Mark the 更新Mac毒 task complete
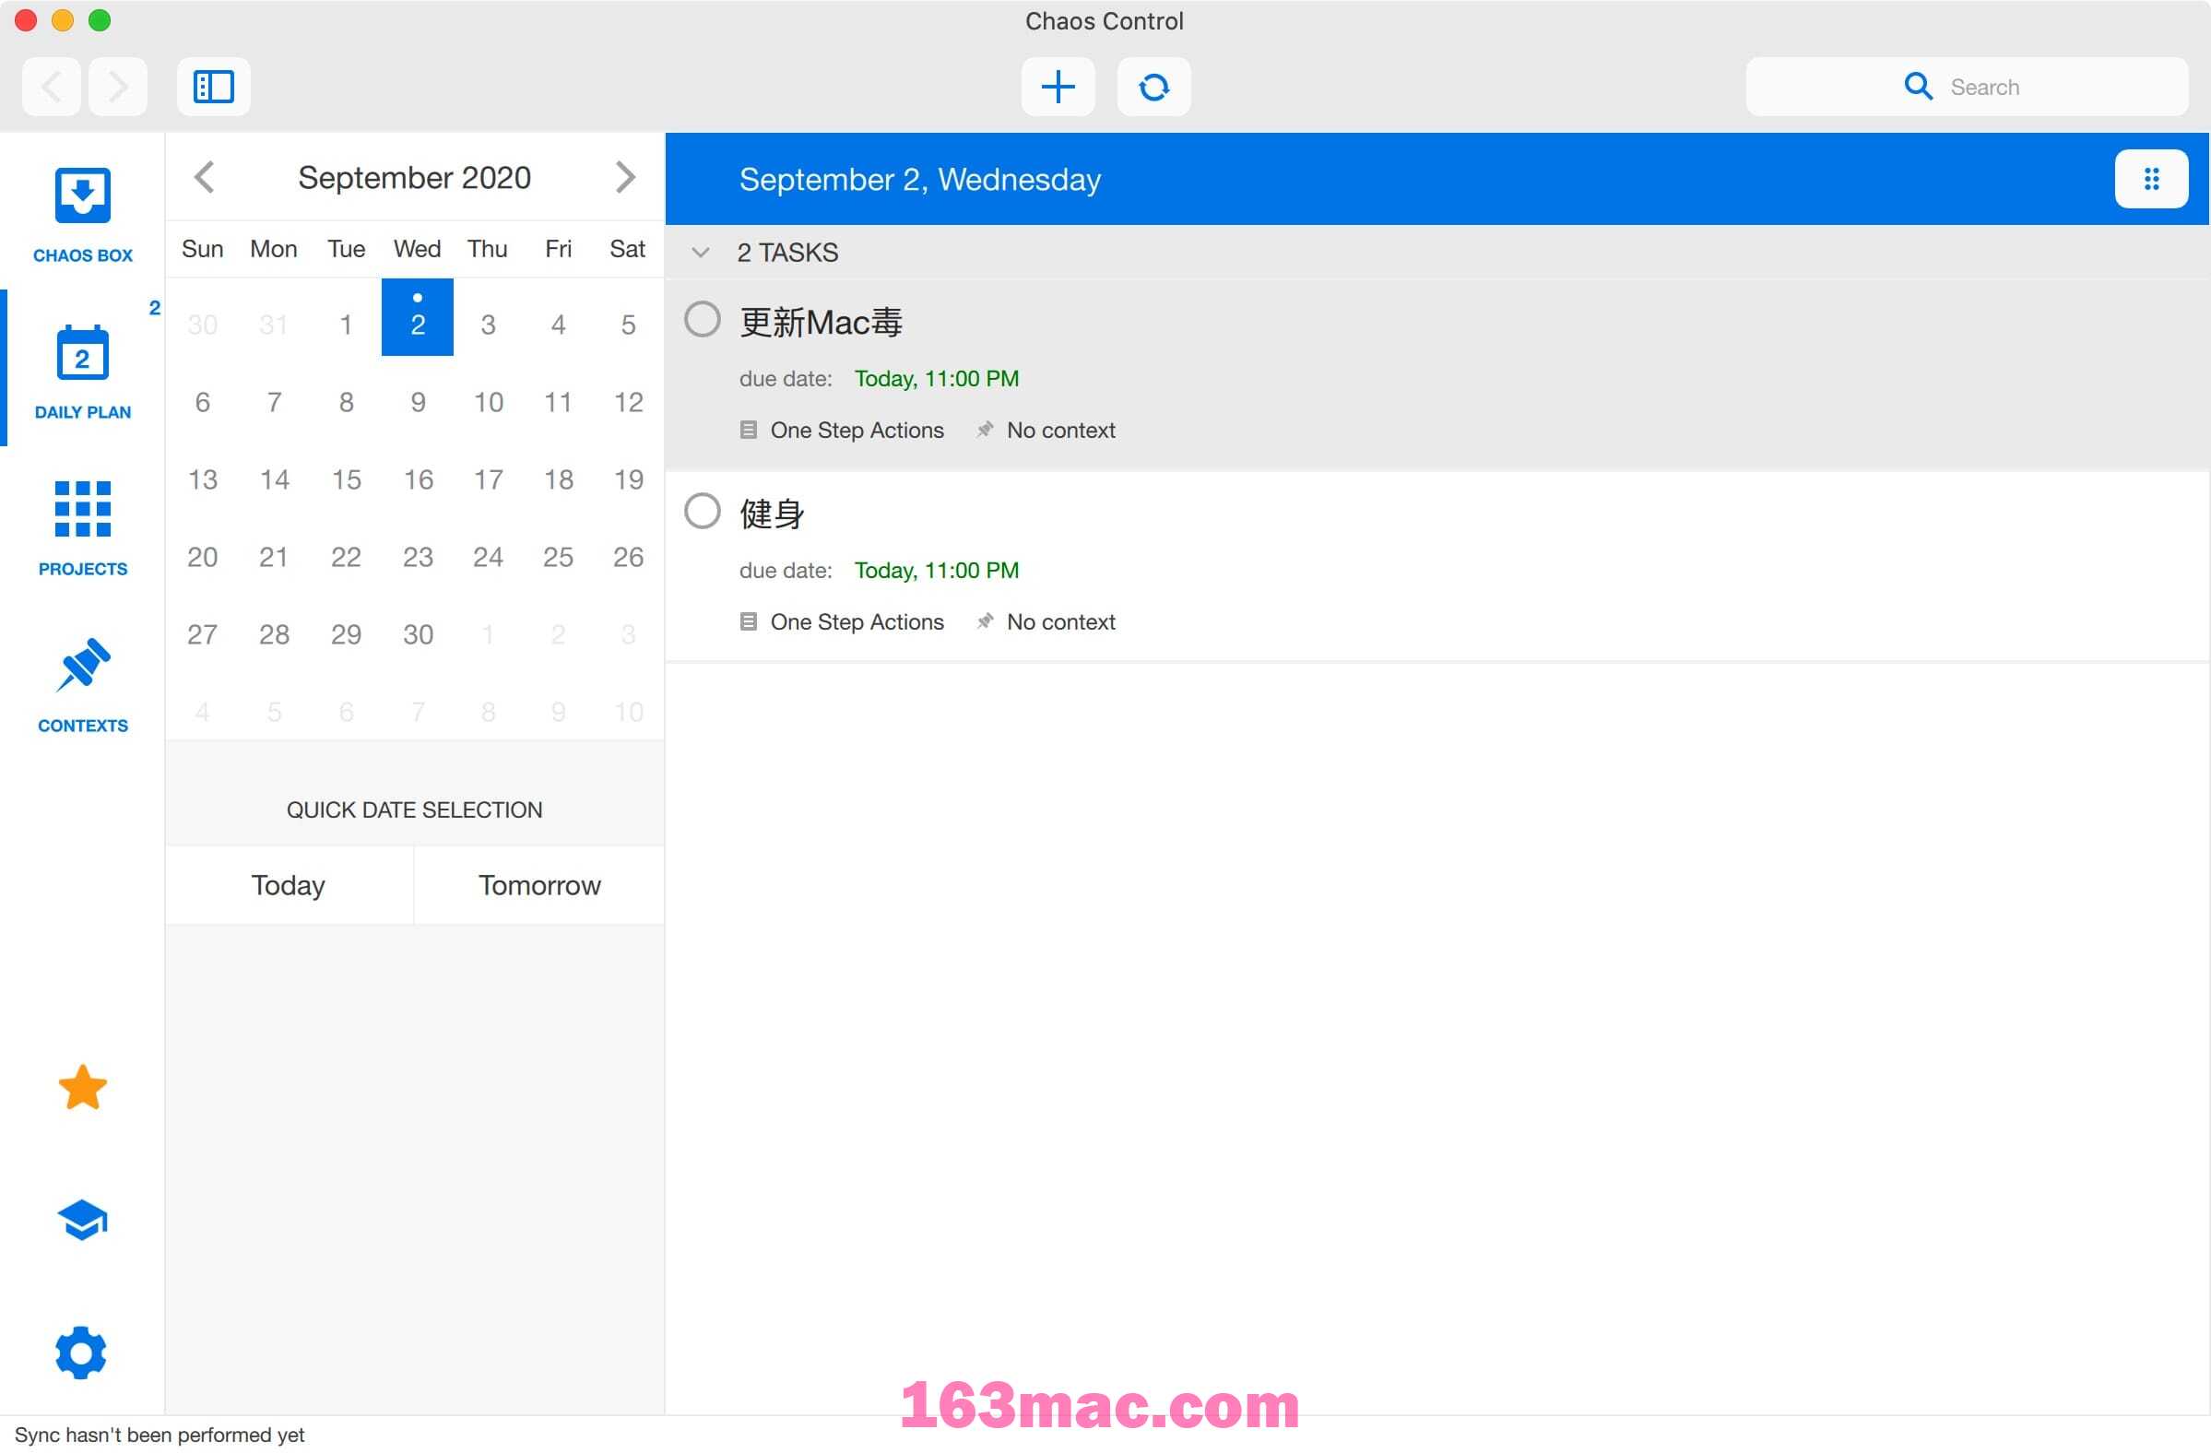This screenshot has width=2211, height=1453. coord(703,320)
